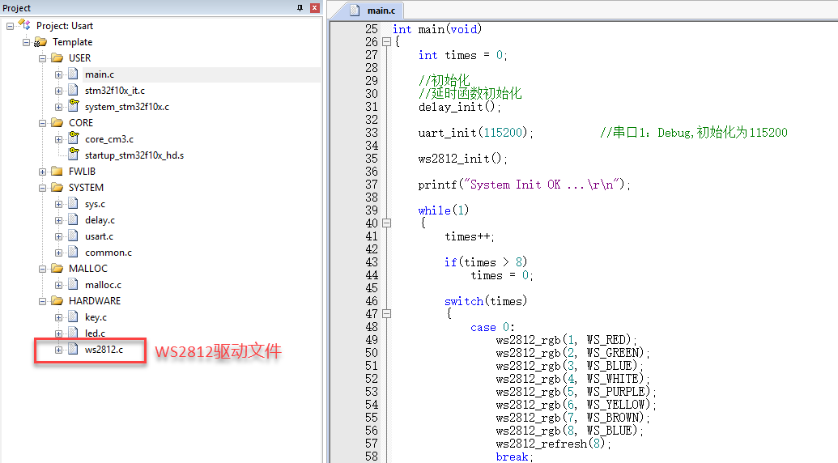
Task: Collapse the CORE group folder
Action: click(42, 123)
